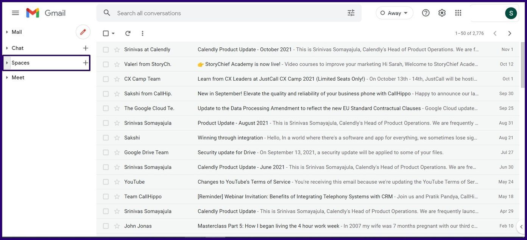Open Settings gear icon
Image resolution: width=527 pixels, height=240 pixels.
coord(442,13)
